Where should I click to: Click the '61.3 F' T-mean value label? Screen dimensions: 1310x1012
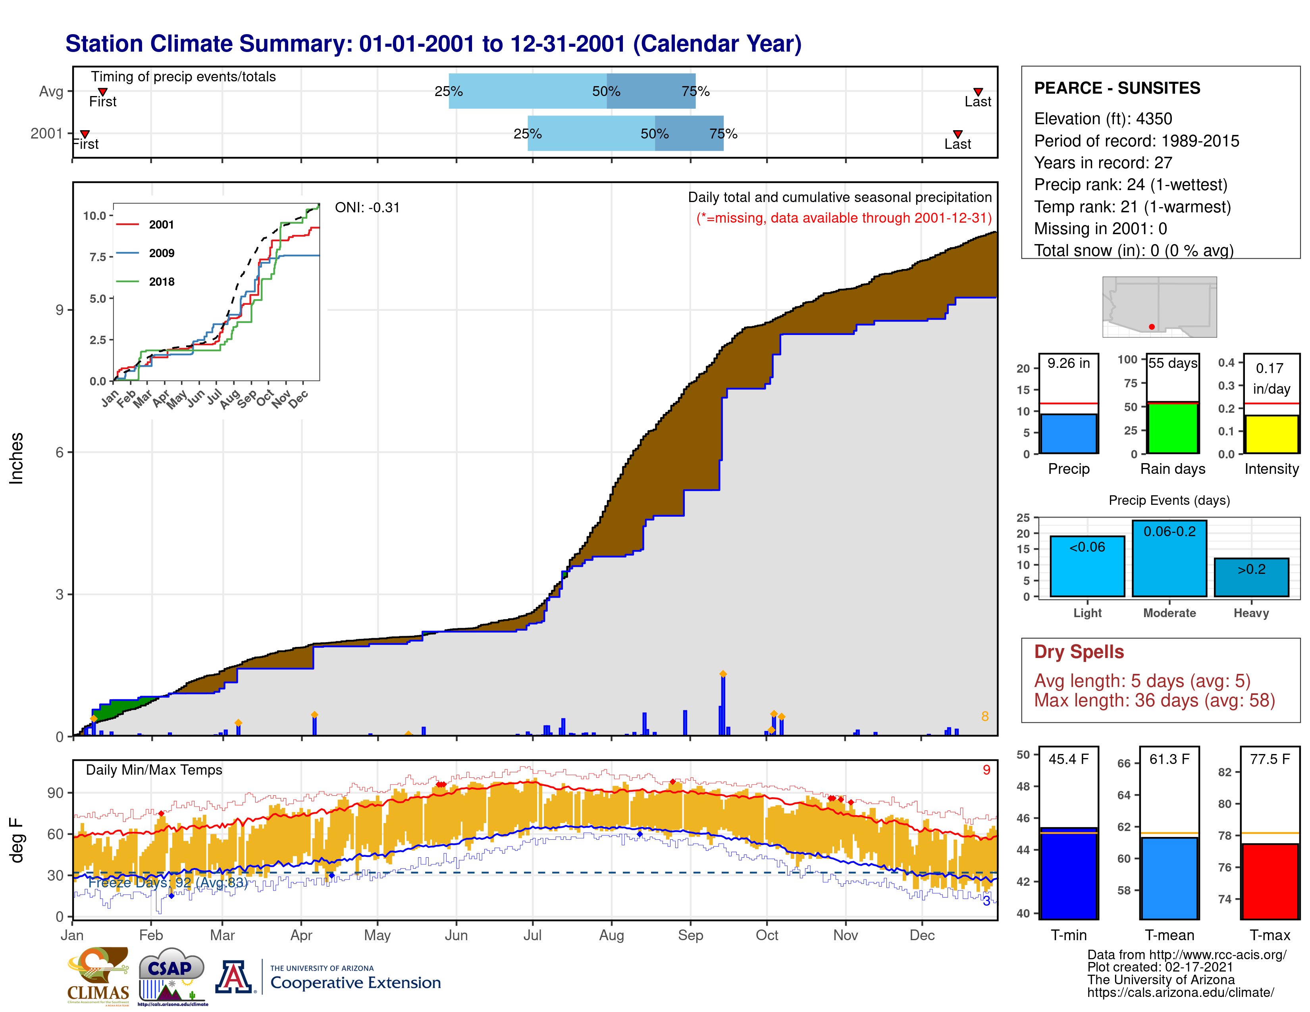[1169, 759]
